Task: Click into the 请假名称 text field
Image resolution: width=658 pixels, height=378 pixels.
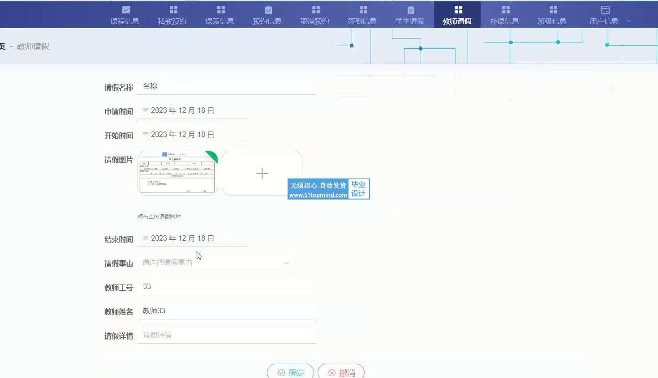Action: coord(227,86)
